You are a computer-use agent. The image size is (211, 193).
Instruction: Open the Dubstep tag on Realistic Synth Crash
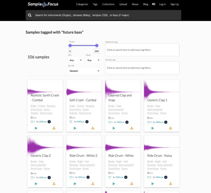pos(34,113)
